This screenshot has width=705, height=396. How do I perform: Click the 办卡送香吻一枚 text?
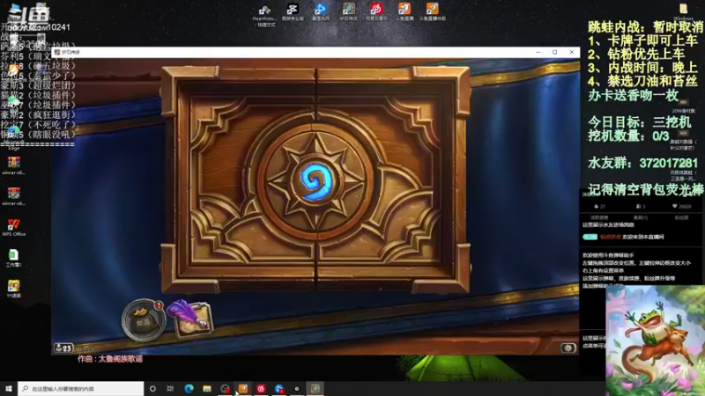click(x=633, y=95)
